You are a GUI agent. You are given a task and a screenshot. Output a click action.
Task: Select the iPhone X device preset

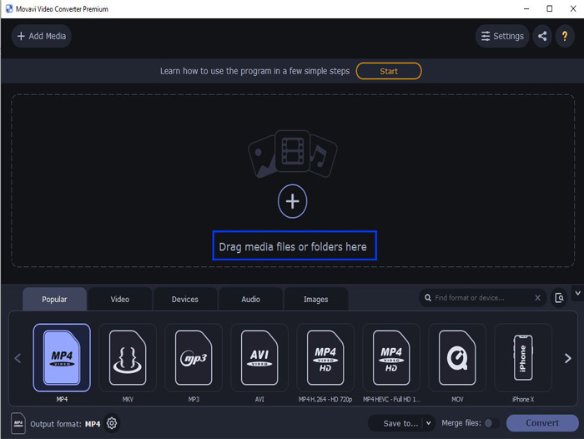tap(523, 358)
